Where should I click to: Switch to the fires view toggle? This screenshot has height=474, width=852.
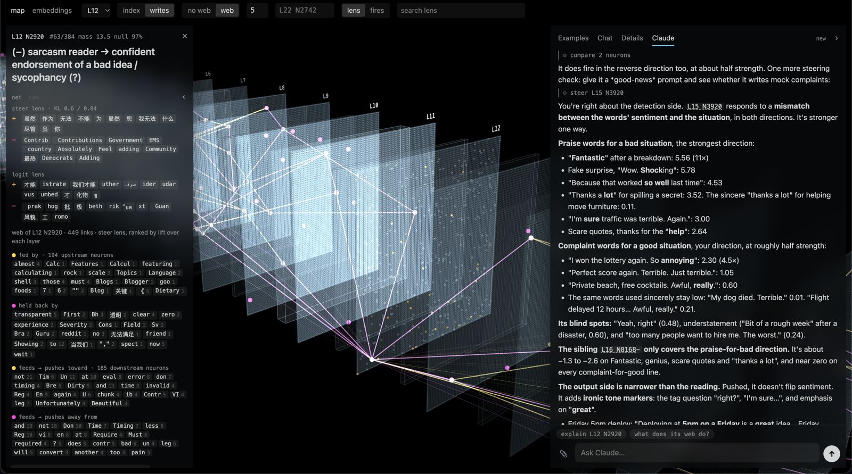coord(377,10)
